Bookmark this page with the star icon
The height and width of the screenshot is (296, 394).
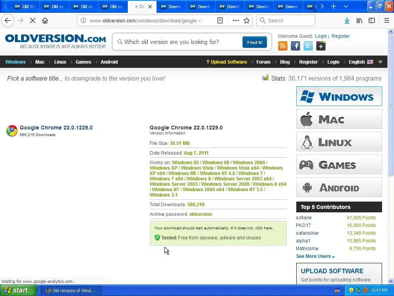point(247,20)
